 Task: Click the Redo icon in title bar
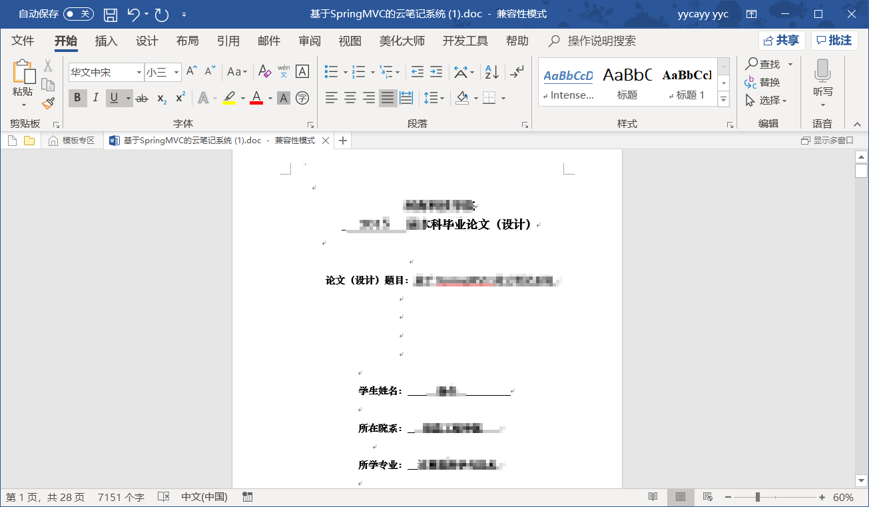[161, 14]
